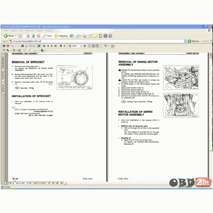Screen dimensions: 213x213
Task: Open the Thumbnails side tab
Action: pos(3,75)
